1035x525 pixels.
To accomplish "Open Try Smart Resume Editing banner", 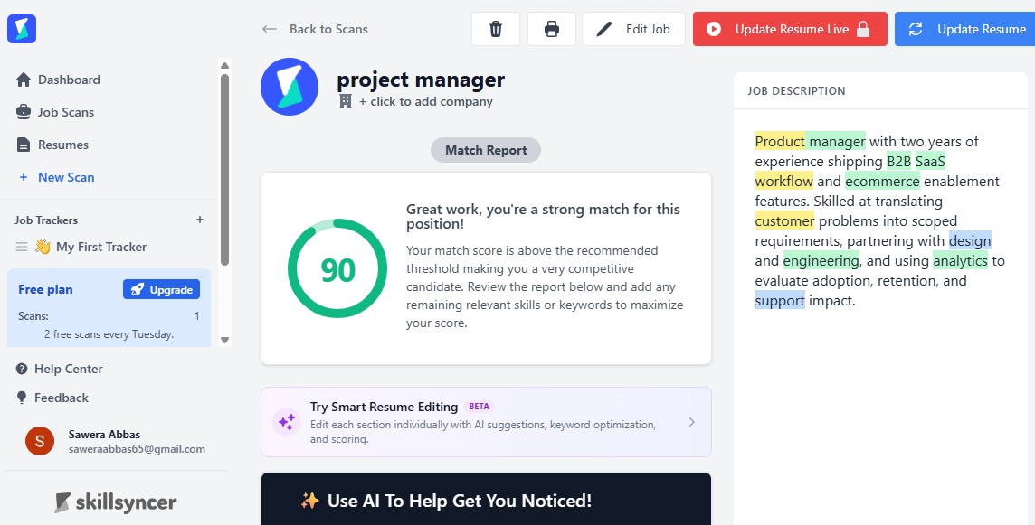I will pos(486,422).
